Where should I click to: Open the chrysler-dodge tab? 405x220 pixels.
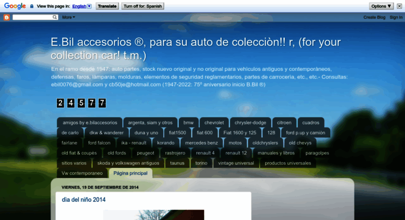250,123
